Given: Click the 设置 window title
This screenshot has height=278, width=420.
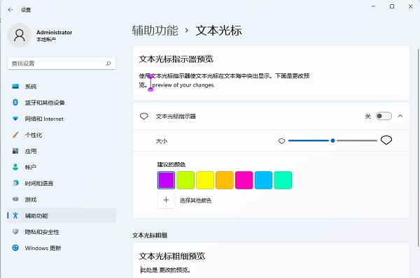Looking at the screenshot, I should [x=26, y=10].
